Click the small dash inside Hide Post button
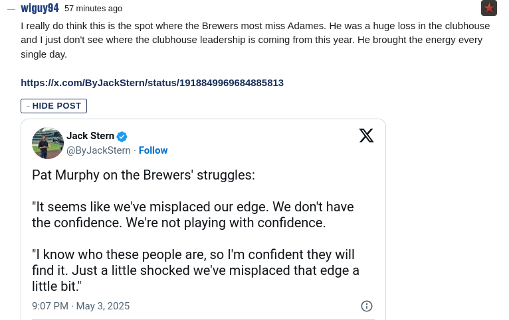 pyautogui.click(x=28, y=106)
